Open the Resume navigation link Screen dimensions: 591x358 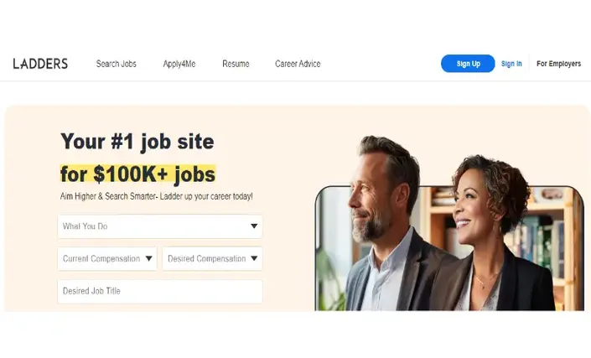pyautogui.click(x=236, y=64)
